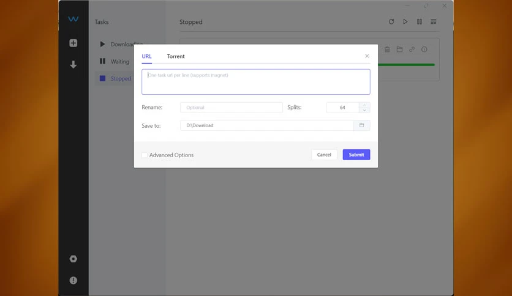Increase the Splits value
Viewport: 512px width, 296px height.
point(364,105)
